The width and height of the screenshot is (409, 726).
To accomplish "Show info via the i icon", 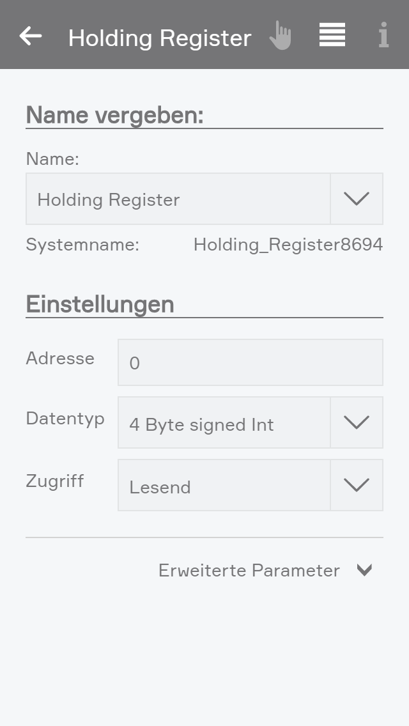I will [383, 35].
